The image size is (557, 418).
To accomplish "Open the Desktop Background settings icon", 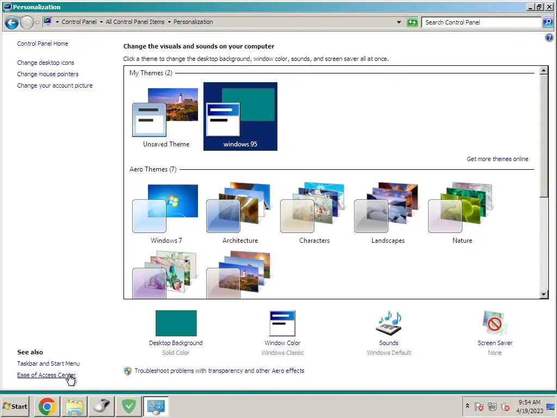I will pos(176,323).
